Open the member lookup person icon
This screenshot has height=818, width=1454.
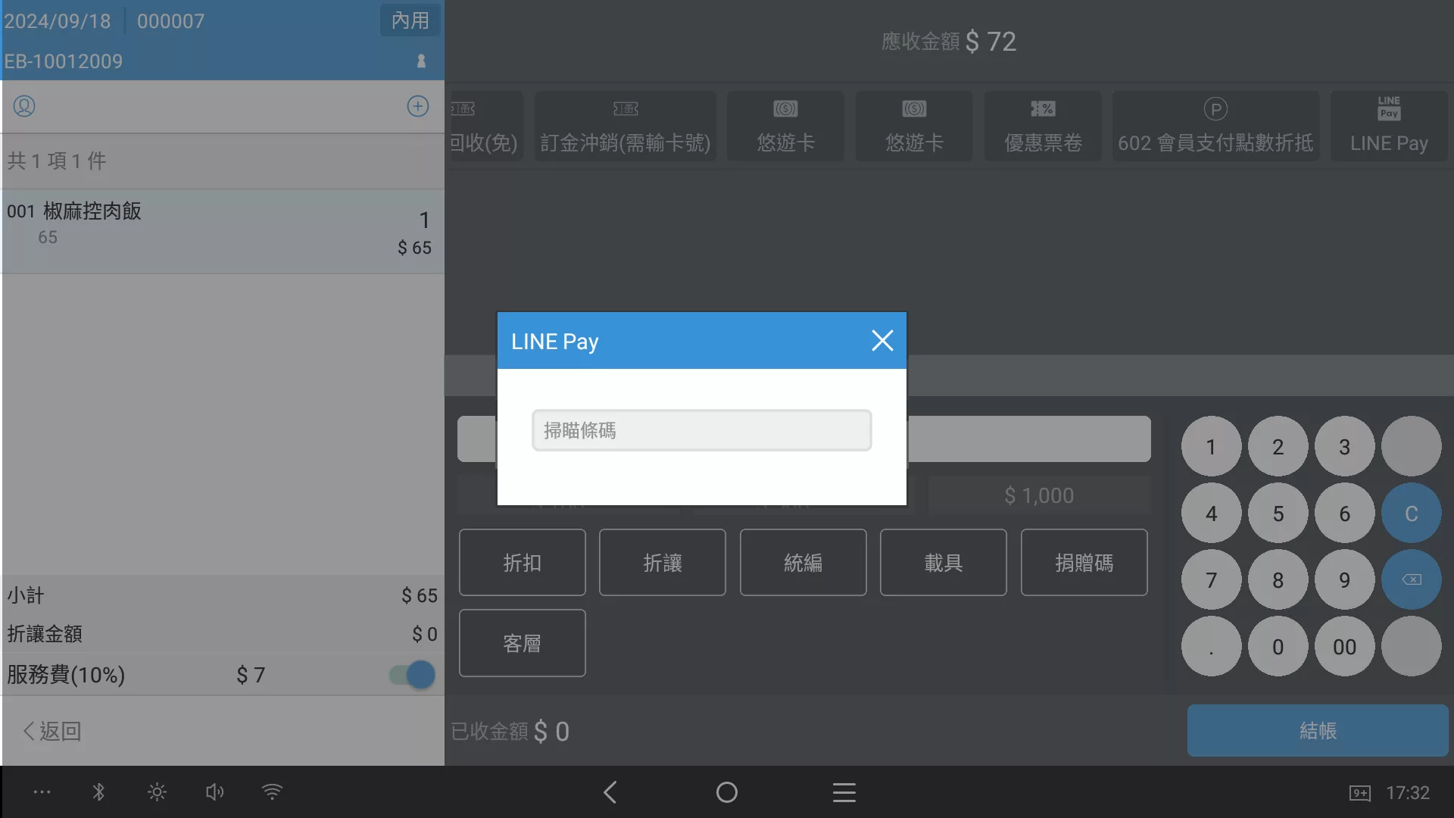(24, 106)
